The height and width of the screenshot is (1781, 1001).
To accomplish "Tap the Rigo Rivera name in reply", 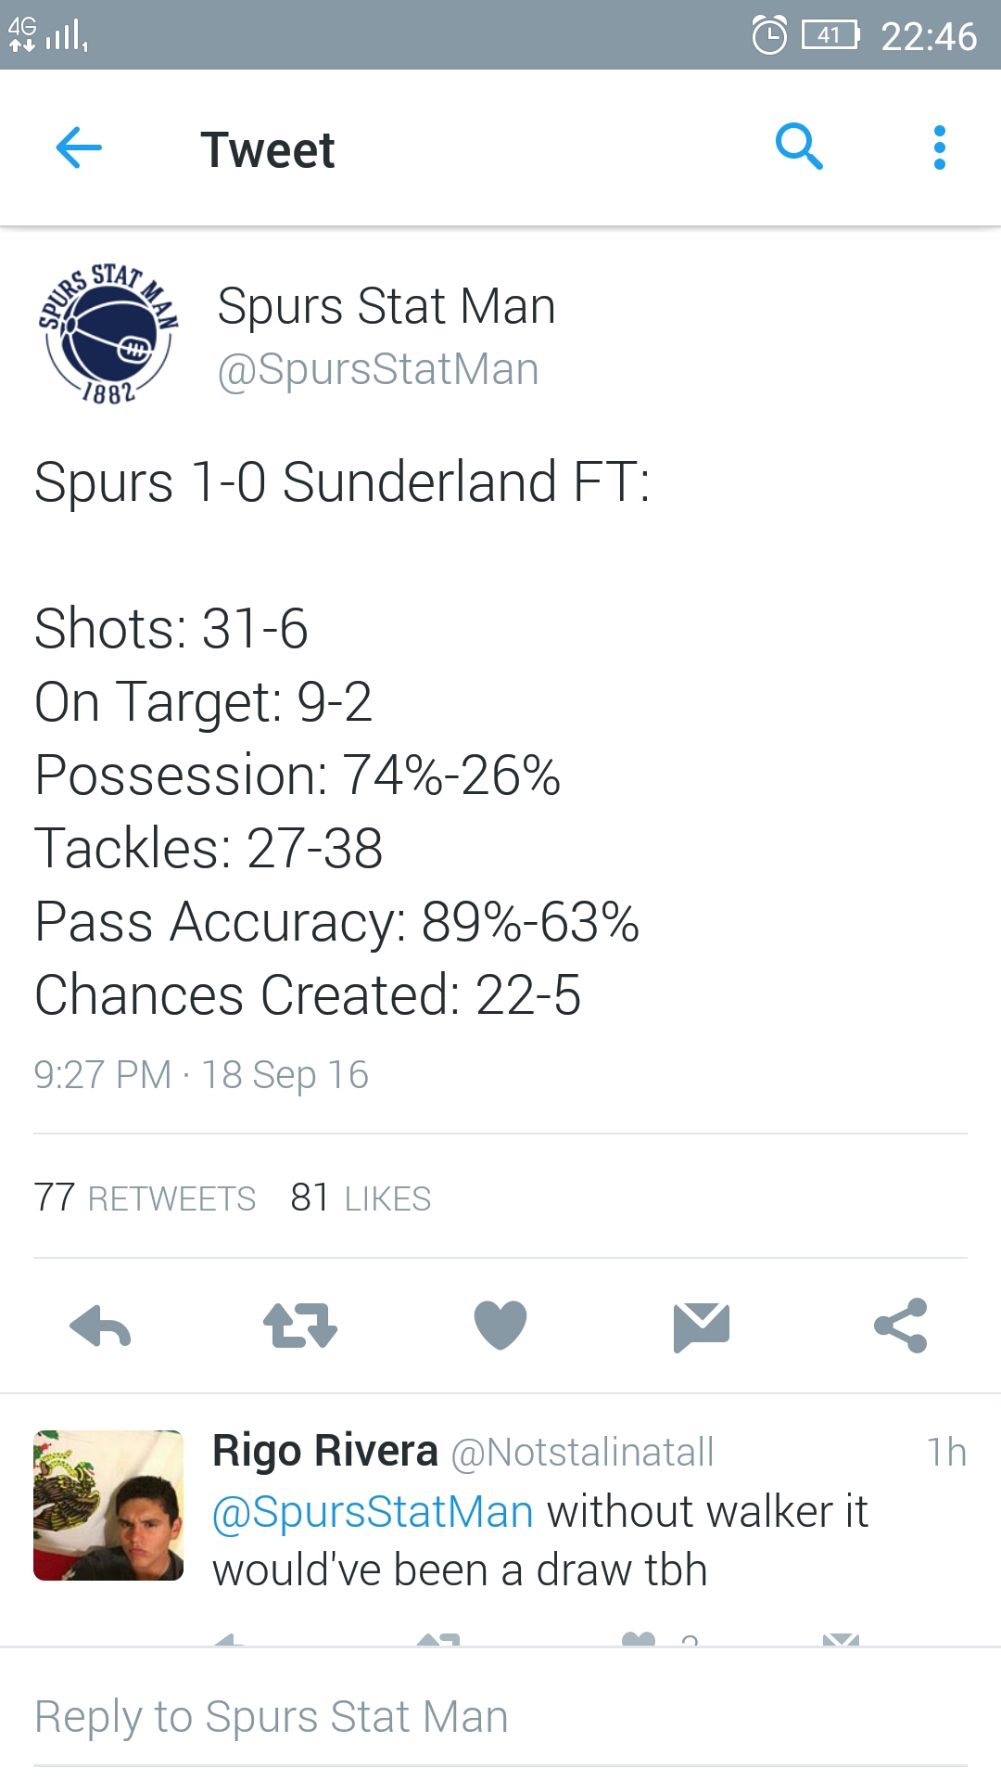I will coord(325,1451).
